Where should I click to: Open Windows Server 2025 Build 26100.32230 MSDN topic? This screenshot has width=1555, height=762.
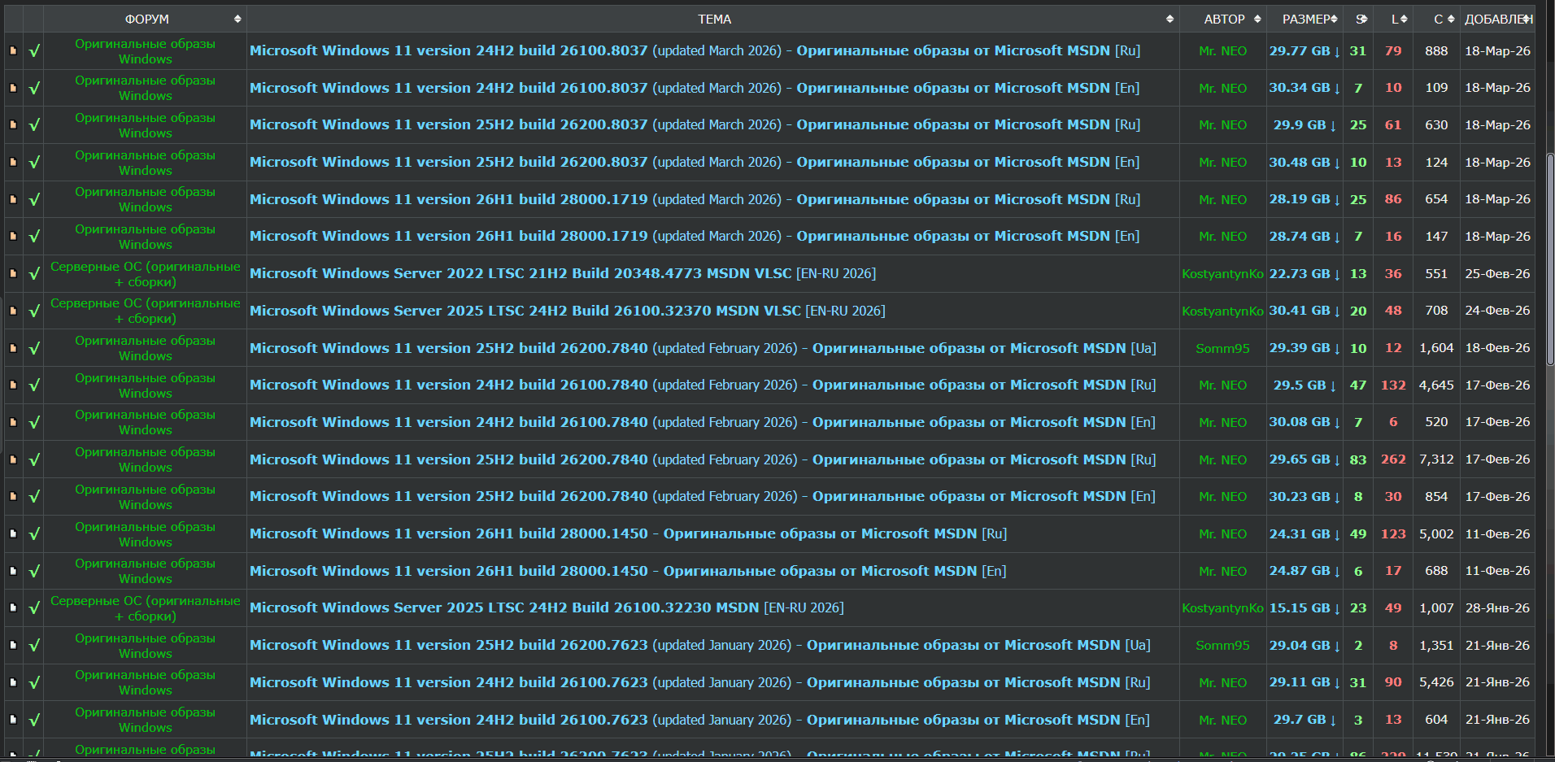[x=547, y=607]
